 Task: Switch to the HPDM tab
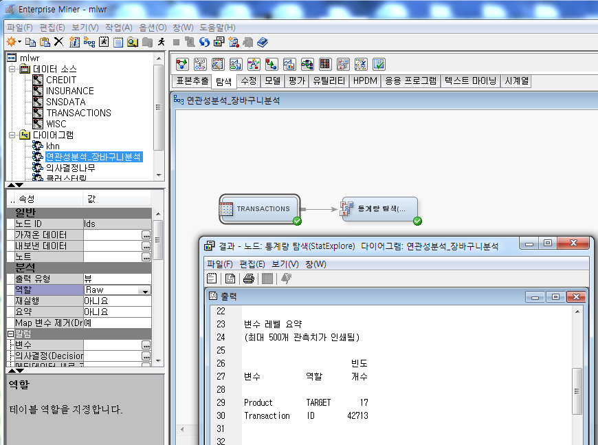pos(365,81)
